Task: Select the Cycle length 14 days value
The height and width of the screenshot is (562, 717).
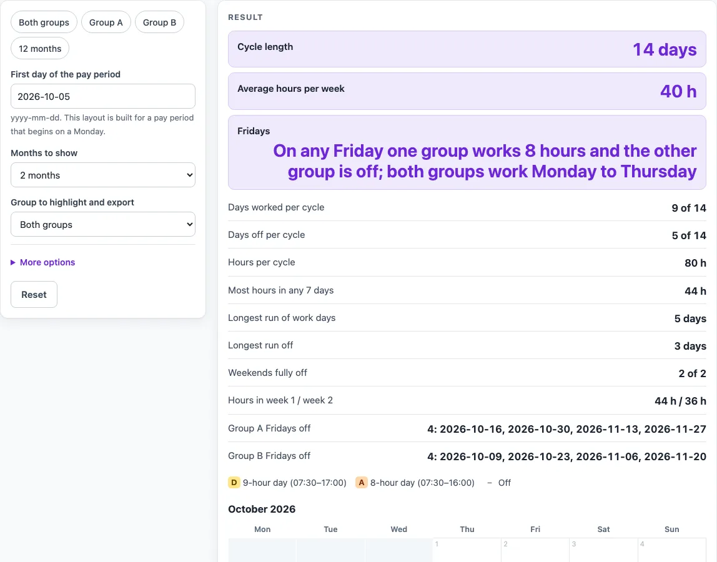Action: click(x=665, y=49)
